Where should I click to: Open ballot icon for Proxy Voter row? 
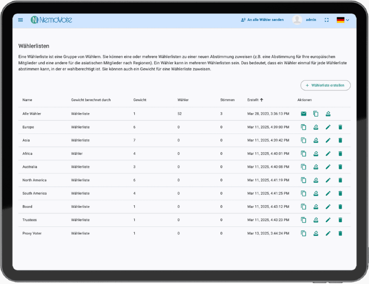(x=316, y=233)
